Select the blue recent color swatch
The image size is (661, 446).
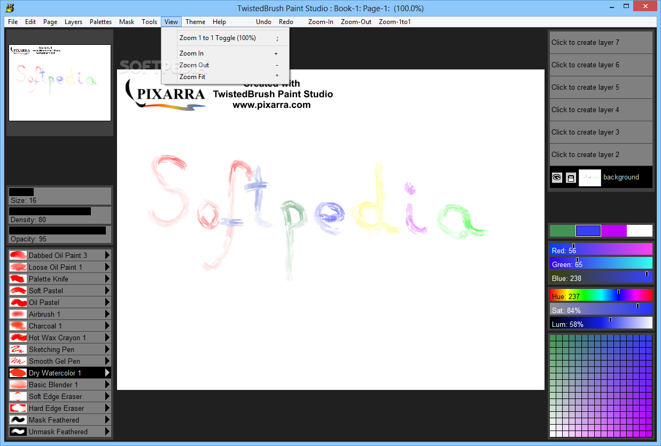click(x=588, y=231)
